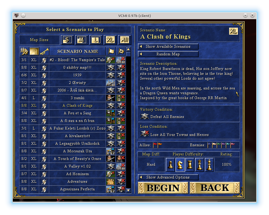This screenshot has height=215, width=269.
Task: Click the trumpet map version column icon
Action: point(44,51)
